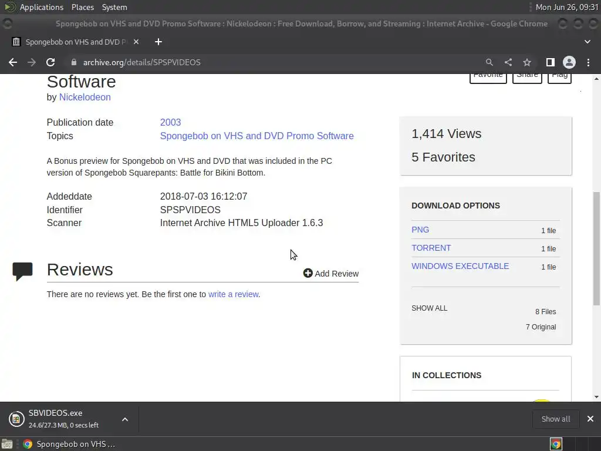Click the Reviews speech bubble icon
The height and width of the screenshot is (451, 601).
point(23,271)
